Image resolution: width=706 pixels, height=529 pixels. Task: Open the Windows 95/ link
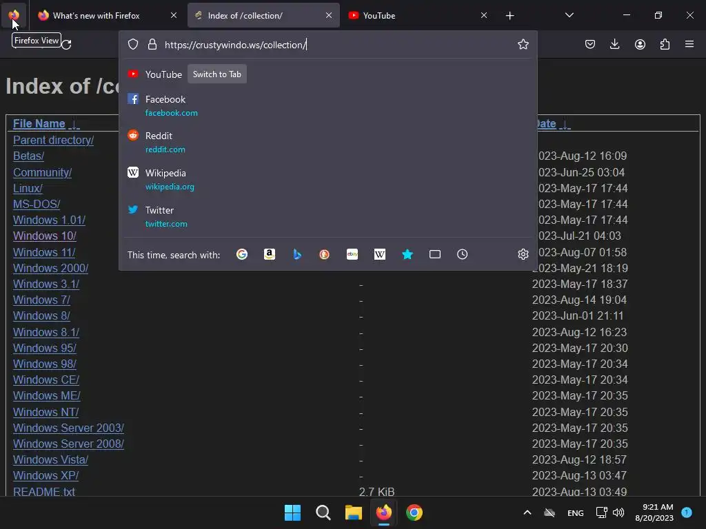pos(45,348)
